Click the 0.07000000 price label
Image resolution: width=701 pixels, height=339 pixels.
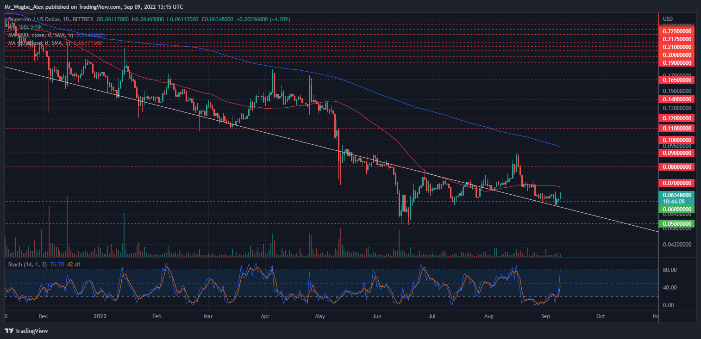point(677,183)
